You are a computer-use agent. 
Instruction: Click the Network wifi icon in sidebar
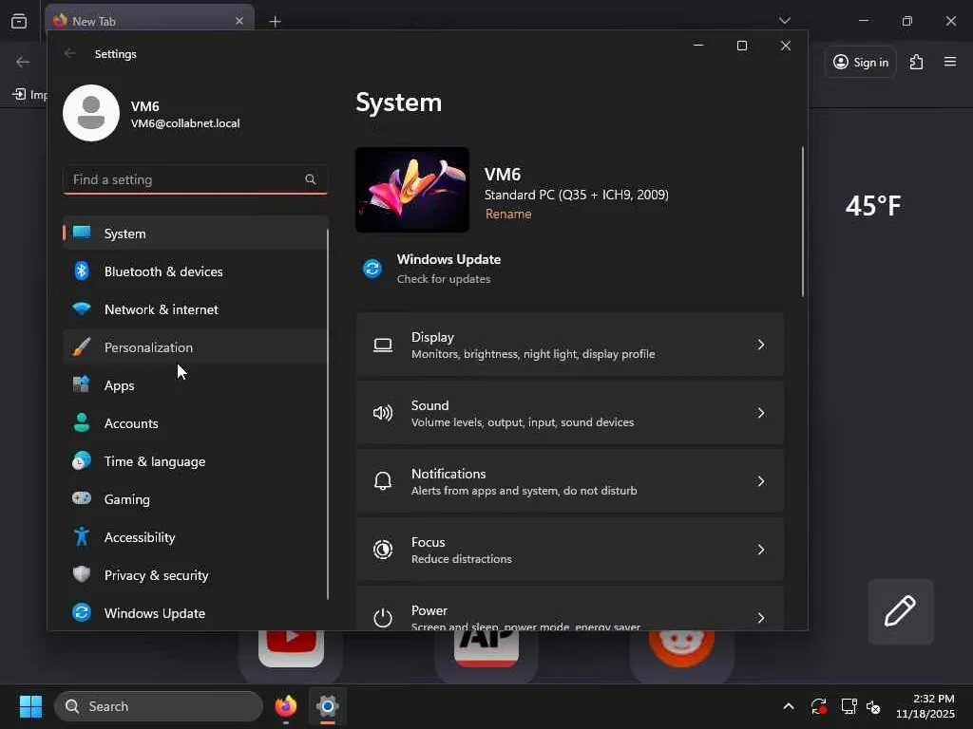point(82,308)
